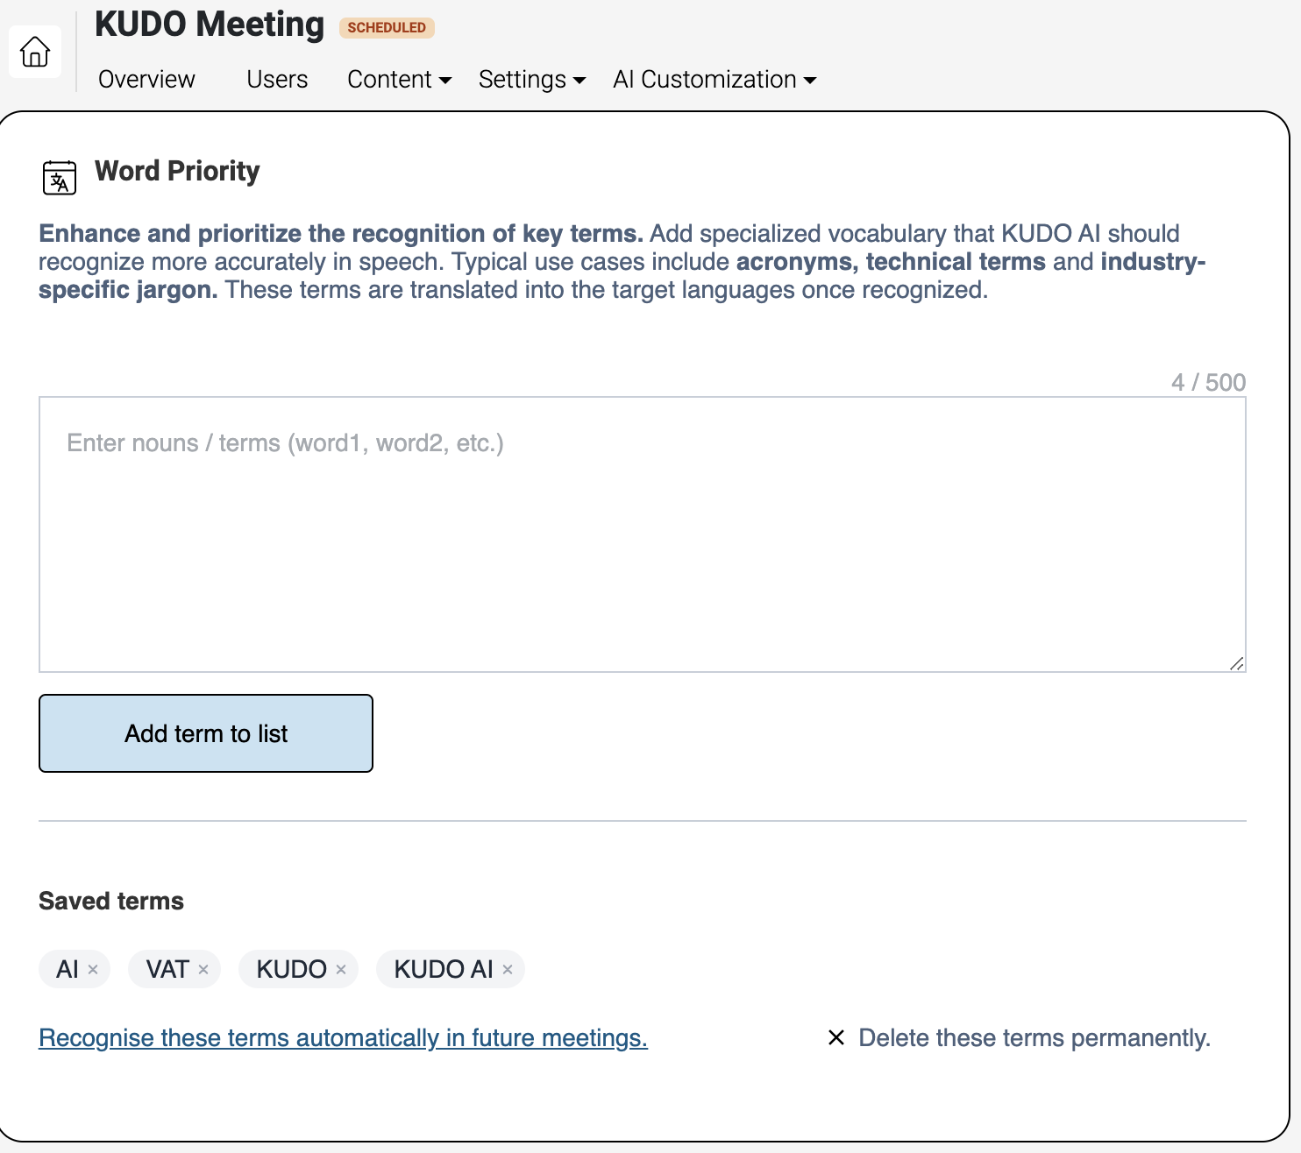The width and height of the screenshot is (1301, 1153).
Task: Select the VAT term chip label
Action: coord(167,969)
